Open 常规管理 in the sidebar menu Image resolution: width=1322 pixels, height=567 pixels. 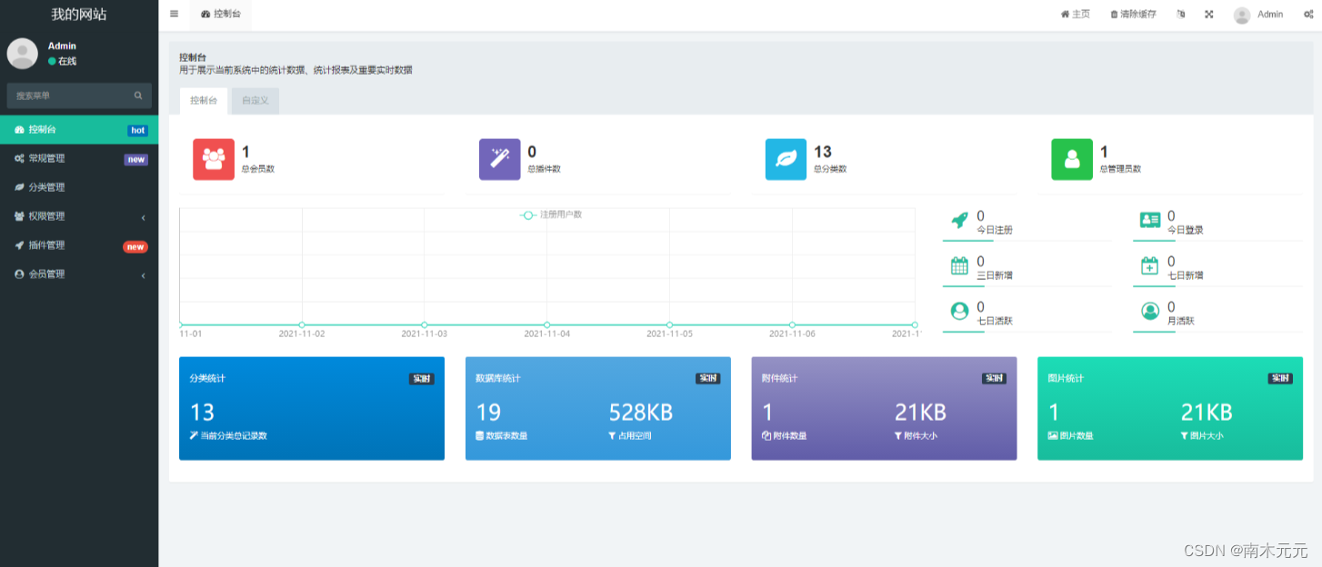pyautogui.click(x=79, y=159)
